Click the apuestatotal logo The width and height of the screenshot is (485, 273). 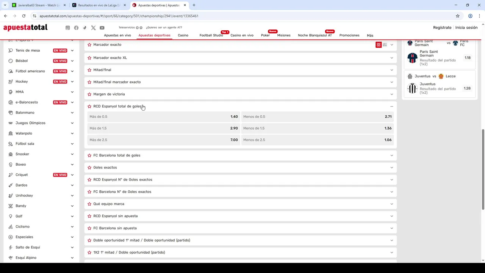pos(25,28)
